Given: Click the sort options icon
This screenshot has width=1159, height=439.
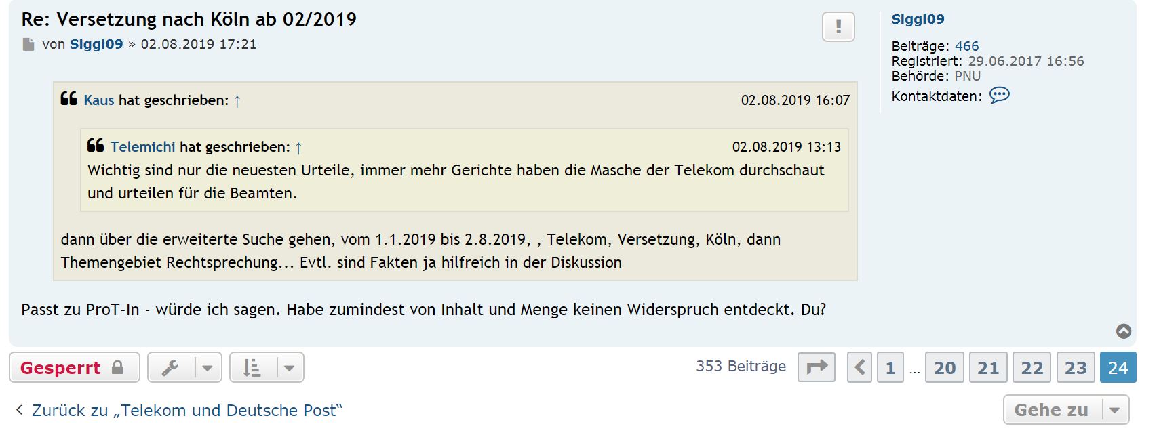Looking at the screenshot, I should tap(252, 367).
